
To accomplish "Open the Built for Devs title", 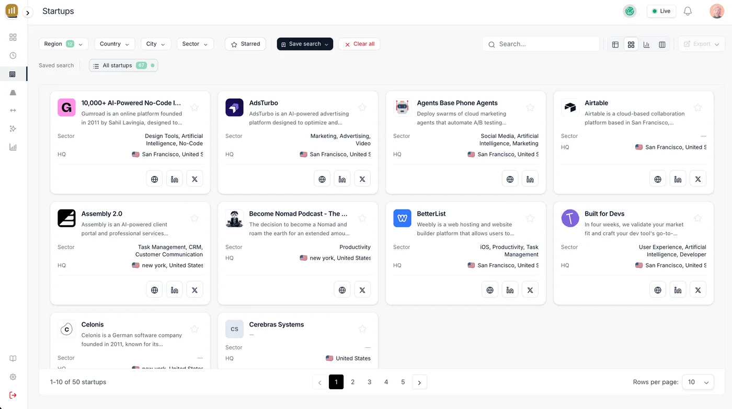I will click(x=604, y=214).
